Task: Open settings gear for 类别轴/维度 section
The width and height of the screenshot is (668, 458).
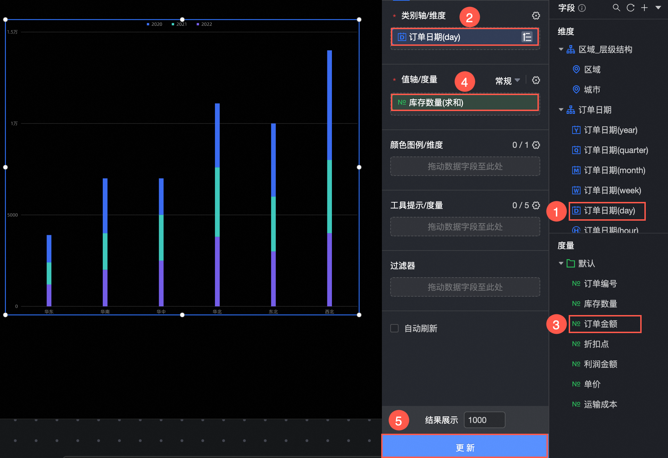Action: click(x=536, y=16)
